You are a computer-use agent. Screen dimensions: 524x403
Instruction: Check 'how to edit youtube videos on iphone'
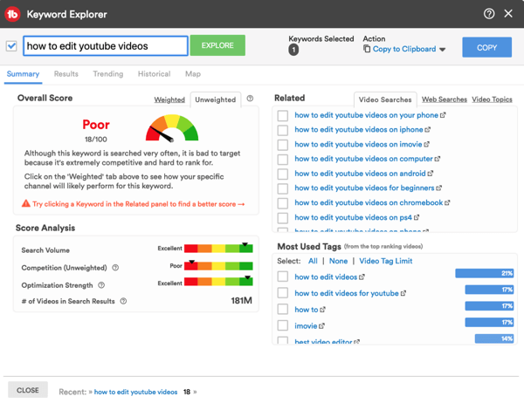[x=283, y=130]
